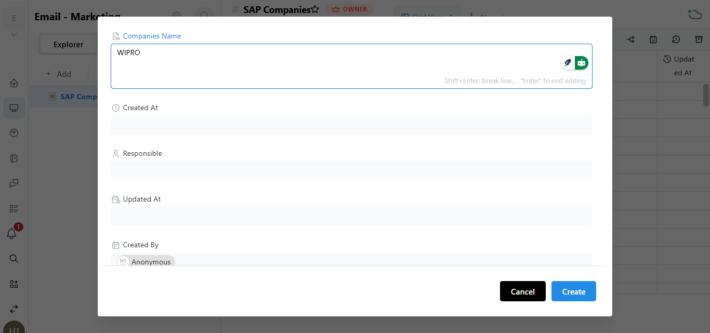
Task: Open notifications bell with red badge
Action: click(12, 233)
